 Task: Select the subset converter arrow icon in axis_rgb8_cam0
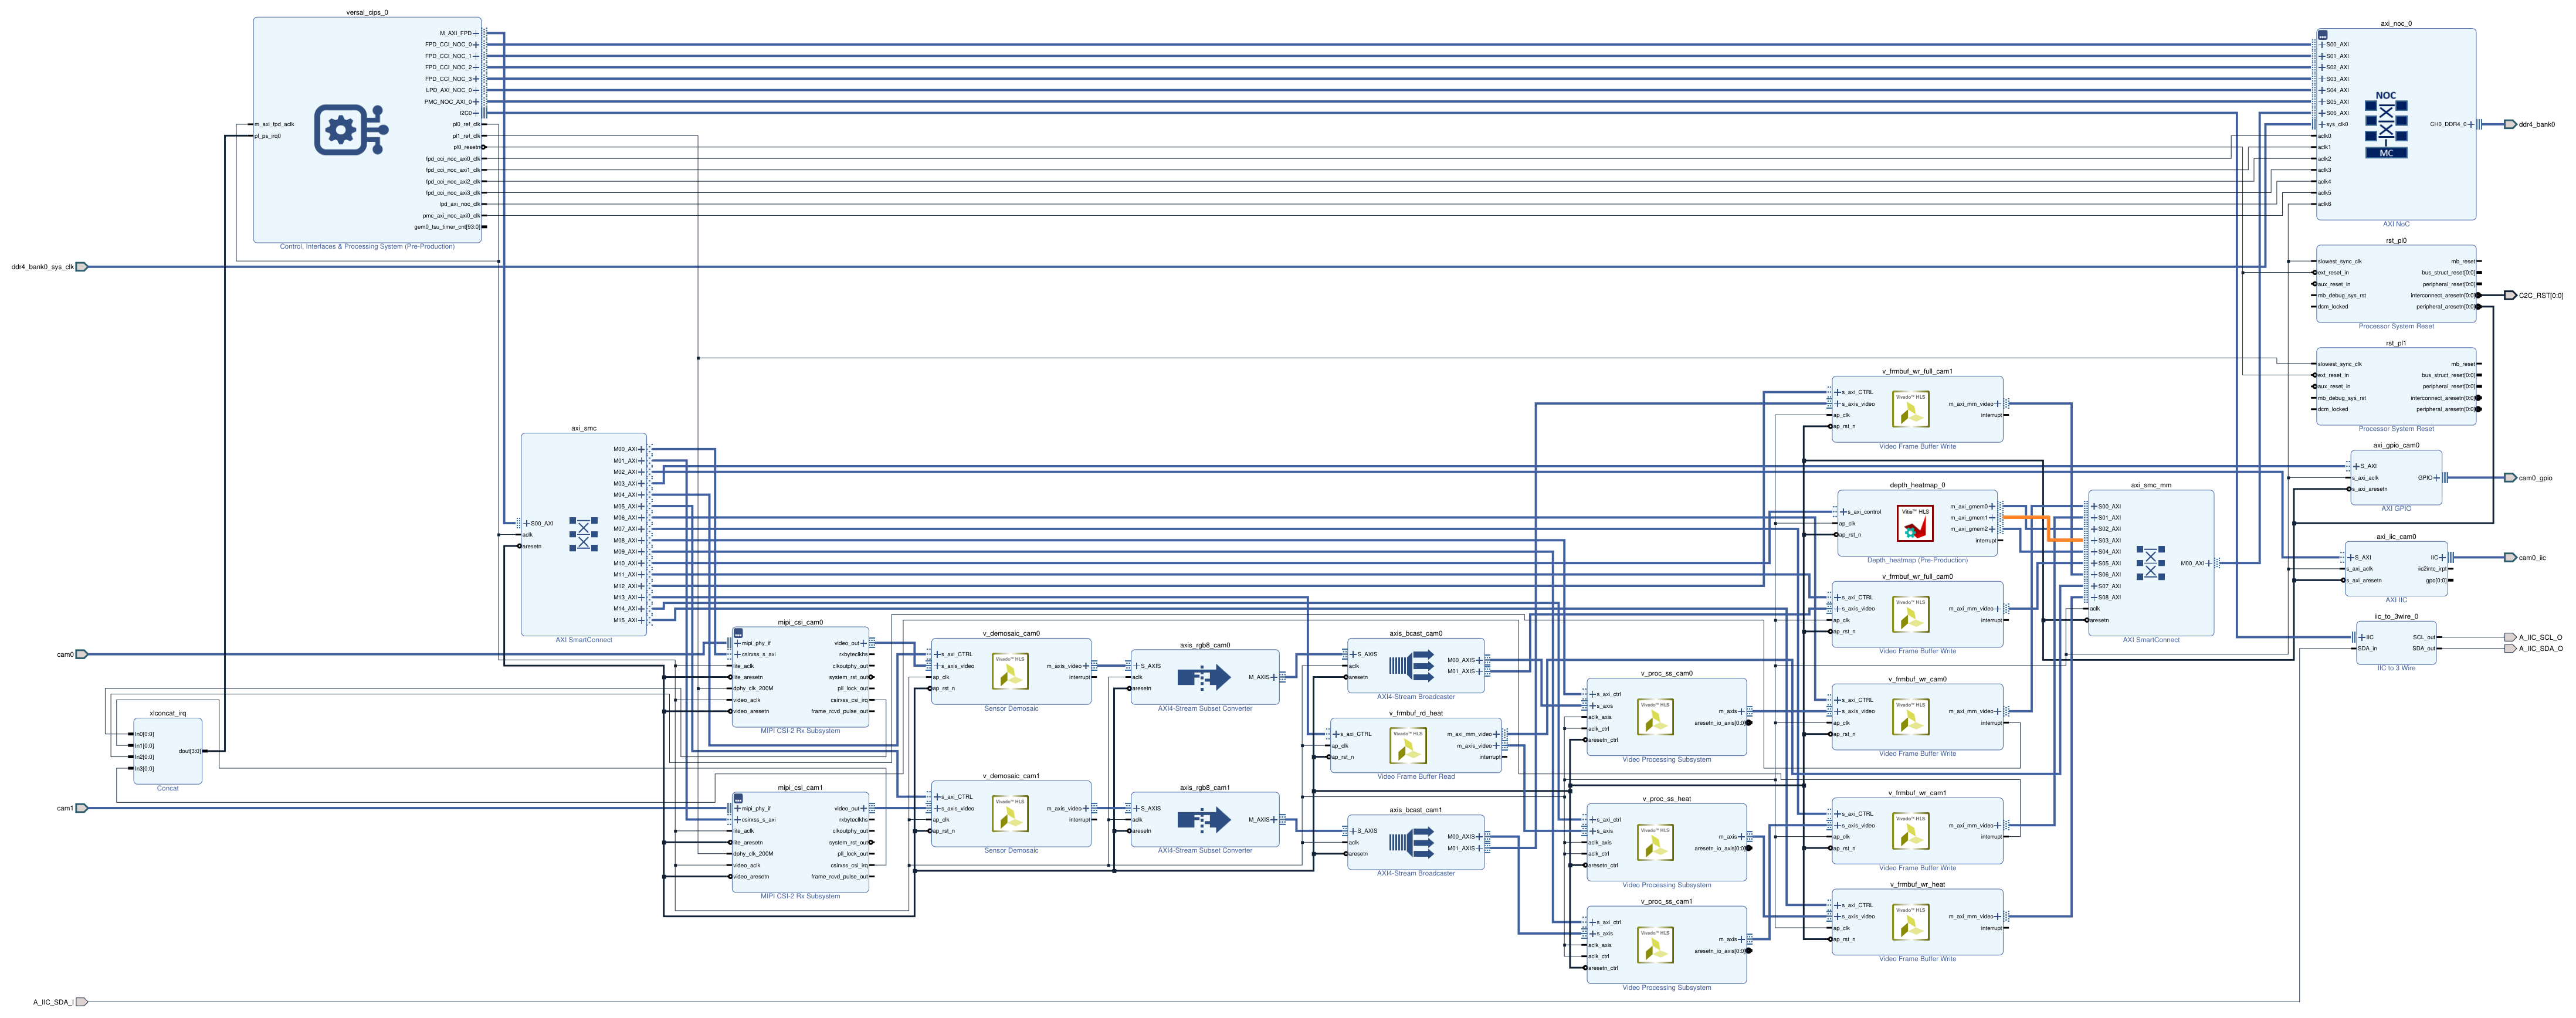coord(1204,677)
